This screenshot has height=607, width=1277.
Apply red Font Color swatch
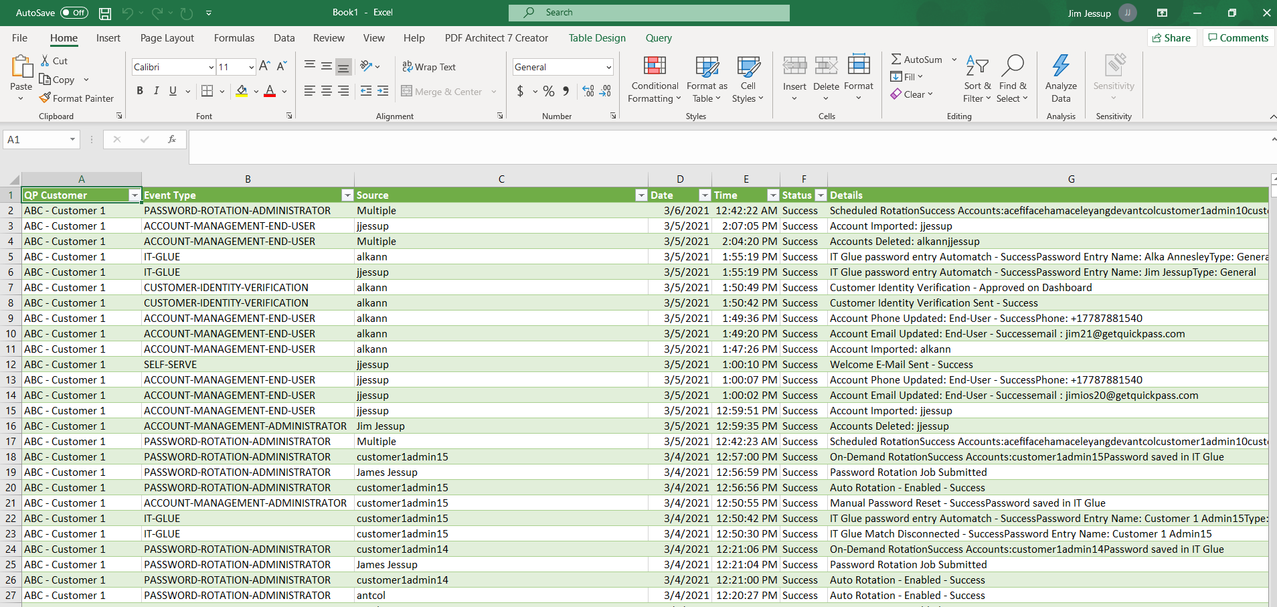pos(270,91)
